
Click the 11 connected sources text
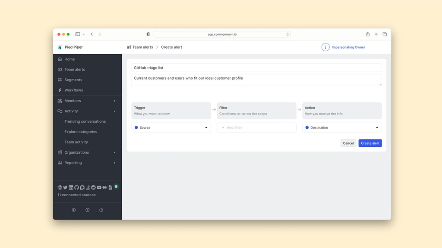[x=76, y=195]
